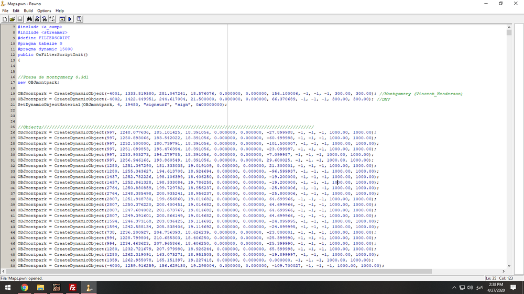524x294 pixels.
Task: Open help via the question mark icon
Action: 79,19
